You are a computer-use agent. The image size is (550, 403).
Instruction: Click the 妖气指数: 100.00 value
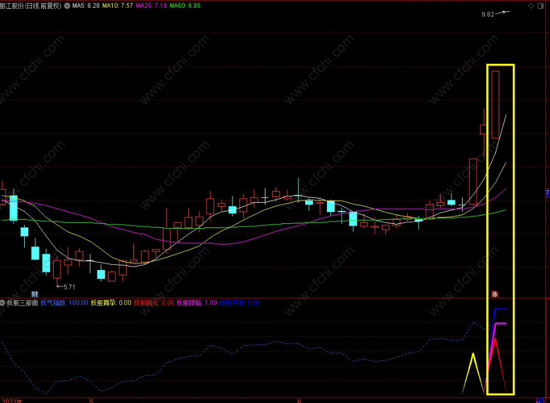64,303
